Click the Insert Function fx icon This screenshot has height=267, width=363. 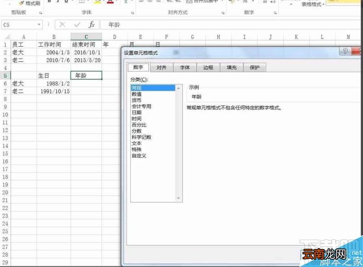92,24
